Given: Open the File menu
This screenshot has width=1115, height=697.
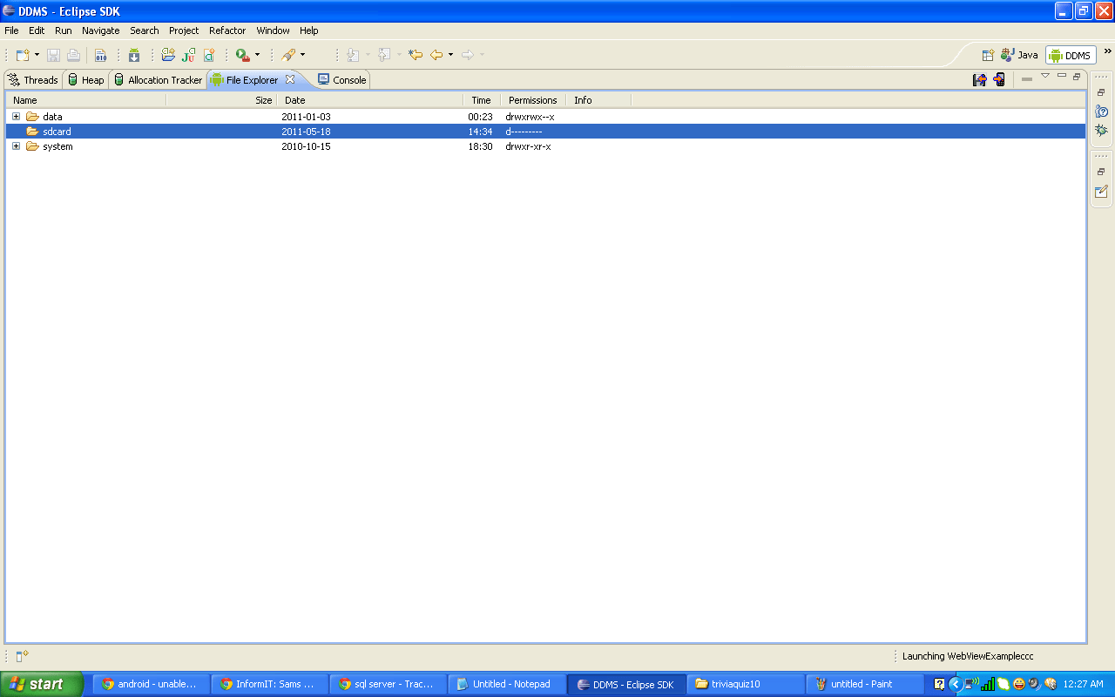Looking at the screenshot, I should 11,30.
